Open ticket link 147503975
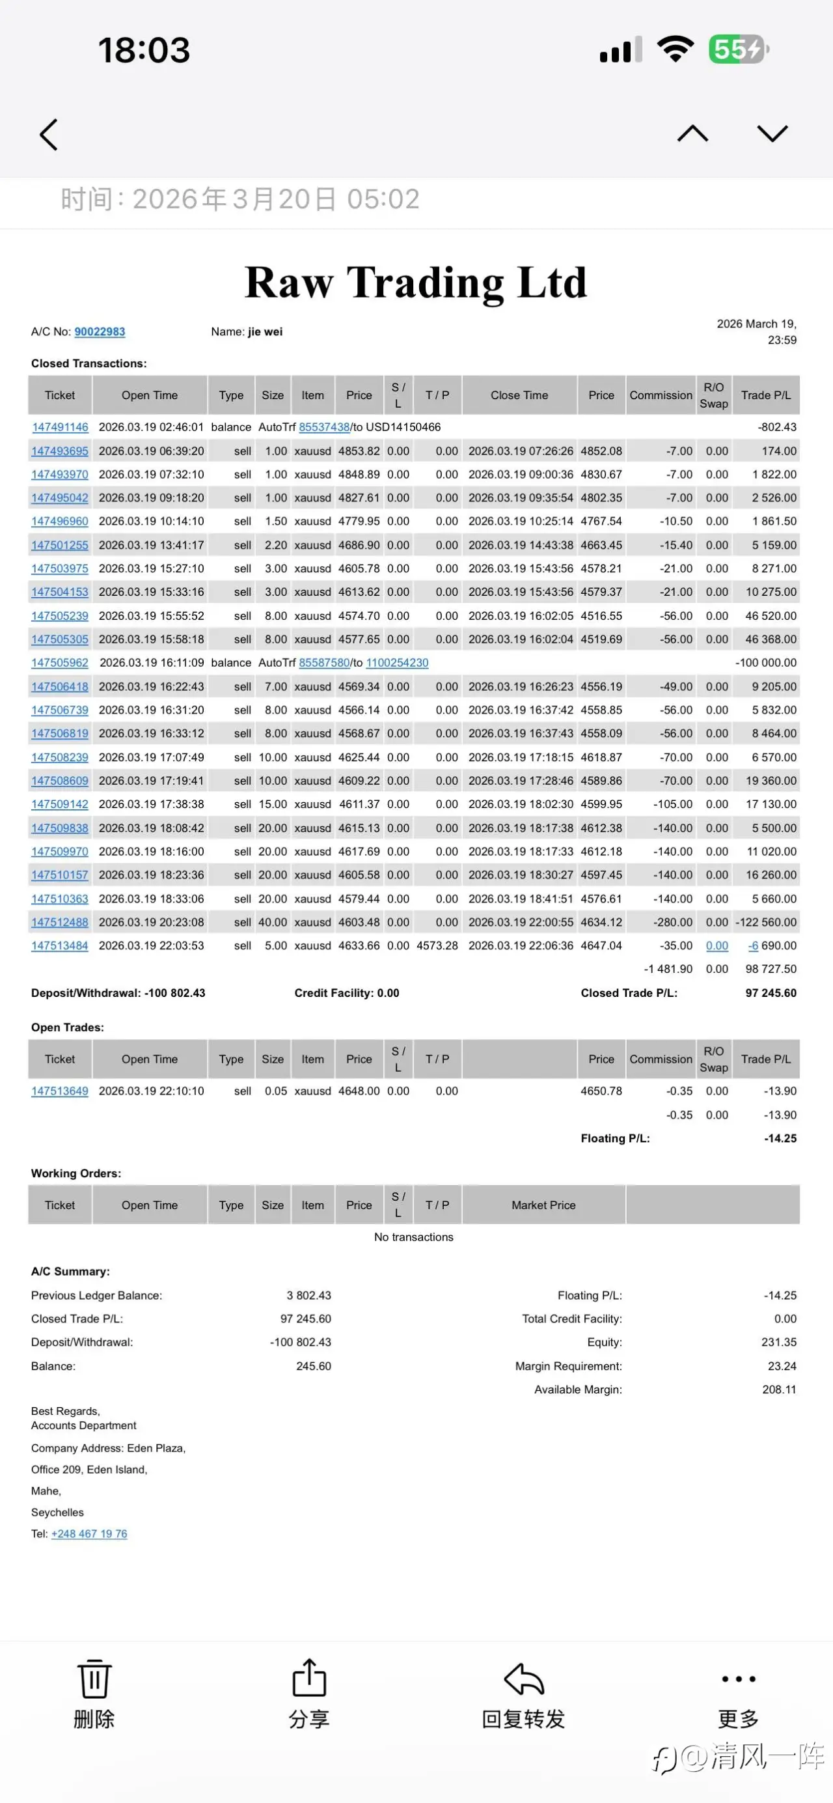Screen dimensions: 833x1803 [x=60, y=568]
